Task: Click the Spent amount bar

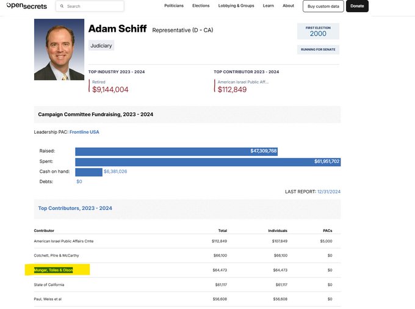Action: pyautogui.click(x=208, y=161)
